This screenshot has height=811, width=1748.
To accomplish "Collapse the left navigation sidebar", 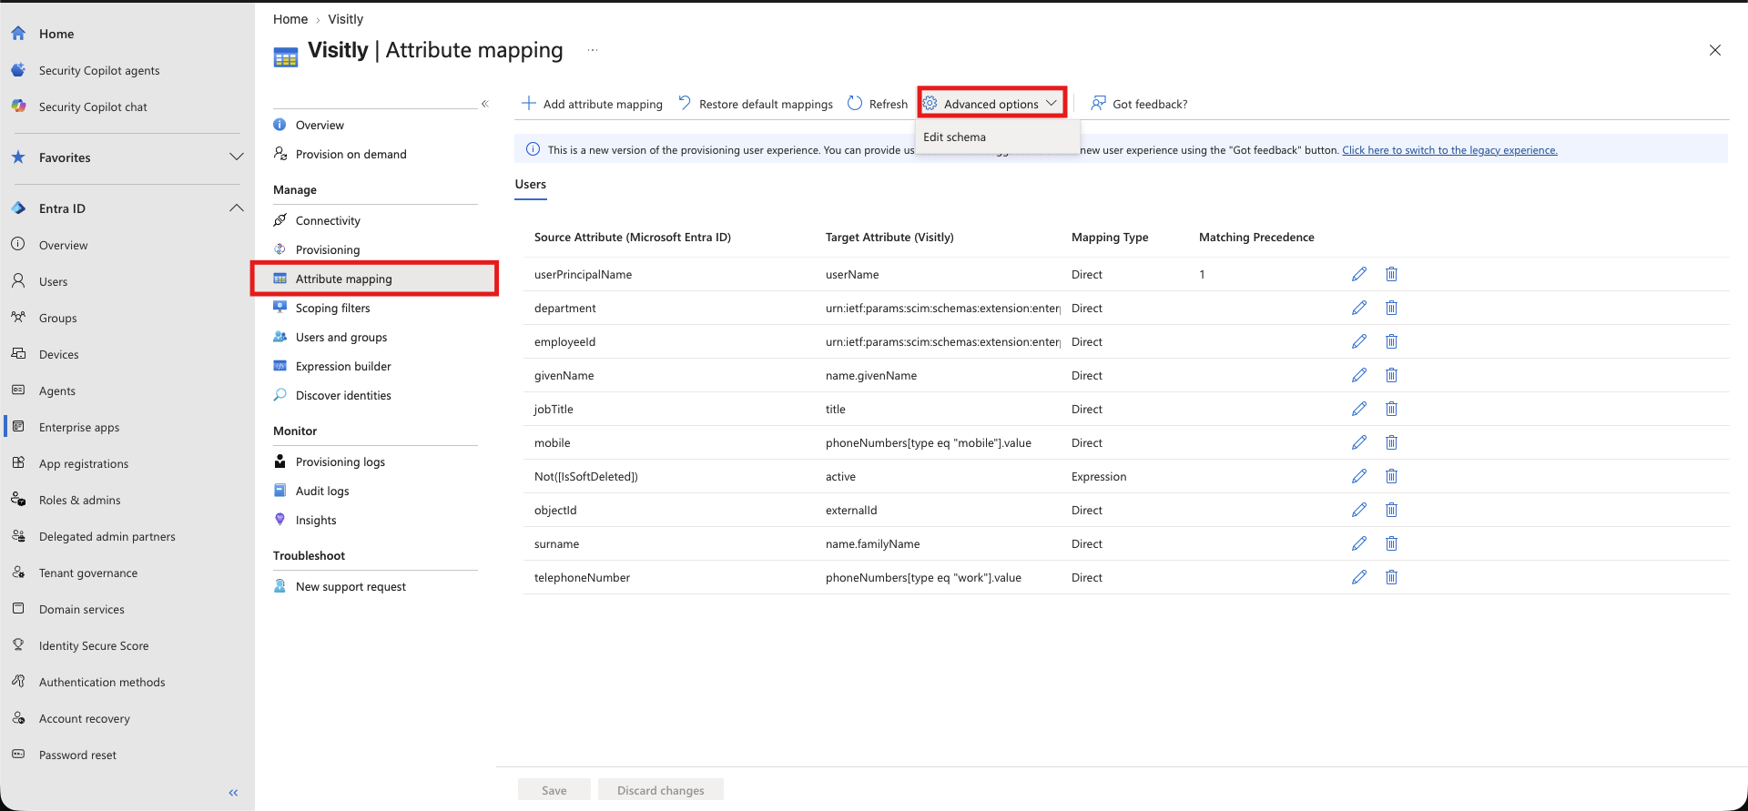I will (x=233, y=793).
